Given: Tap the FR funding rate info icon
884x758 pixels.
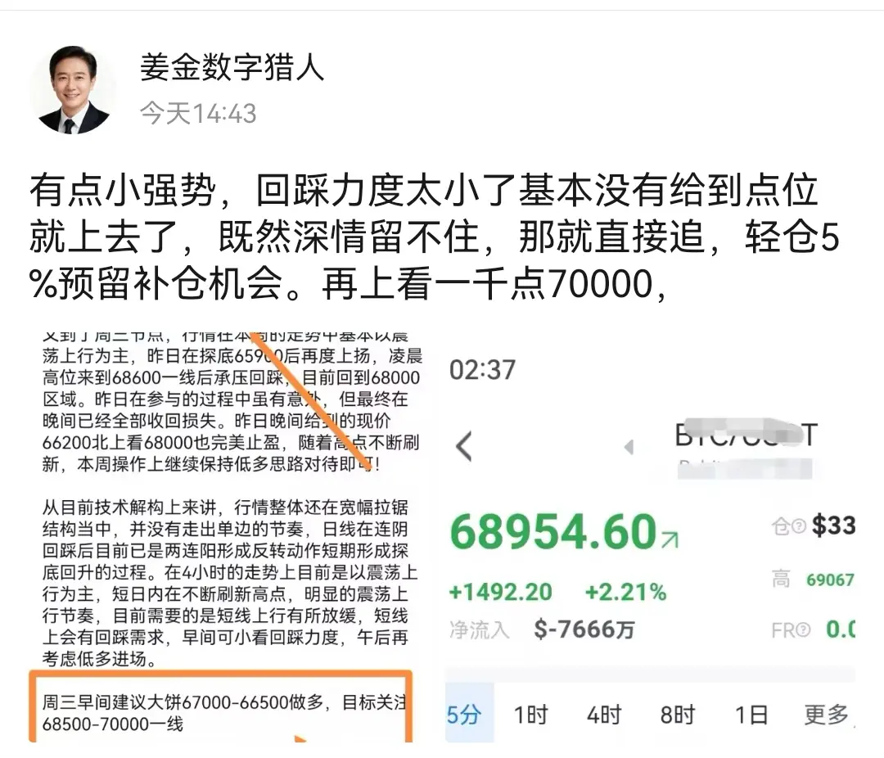Looking at the screenshot, I should click(x=804, y=629).
